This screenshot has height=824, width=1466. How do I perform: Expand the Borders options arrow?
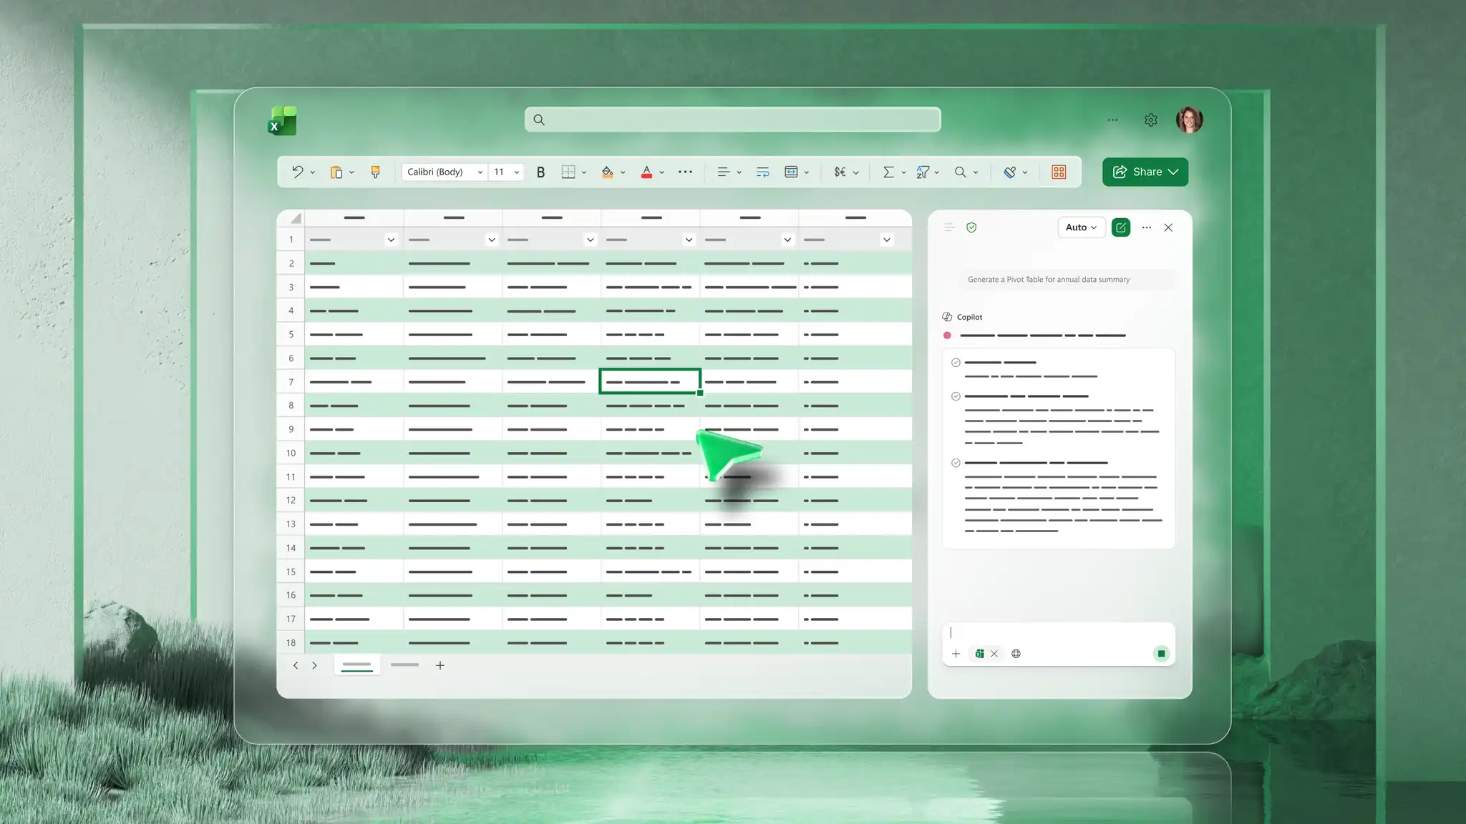pyautogui.click(x=584, y=172)
